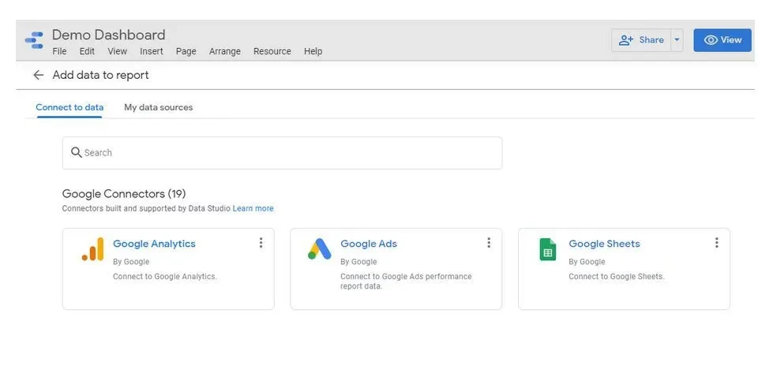Click the blue View button
The width and height of the screenshot is (773, 392).
[x=722, y=40]
